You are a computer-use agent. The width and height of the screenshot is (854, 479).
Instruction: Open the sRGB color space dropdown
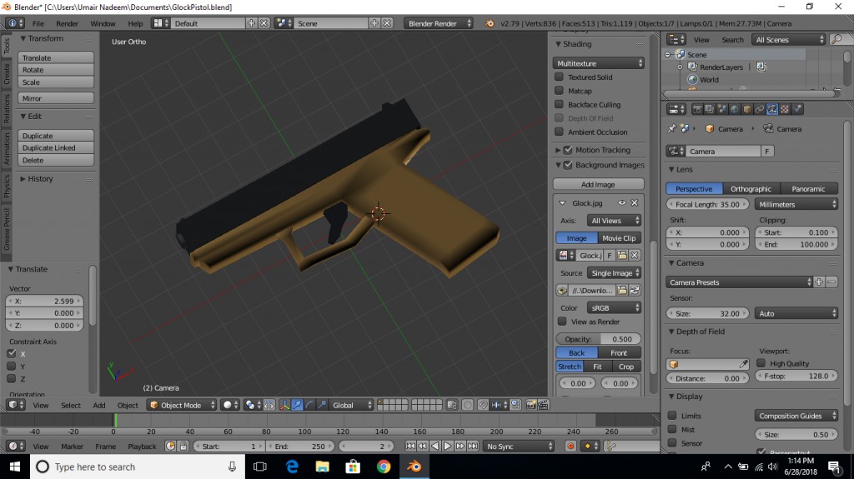[x=614, y=307]
